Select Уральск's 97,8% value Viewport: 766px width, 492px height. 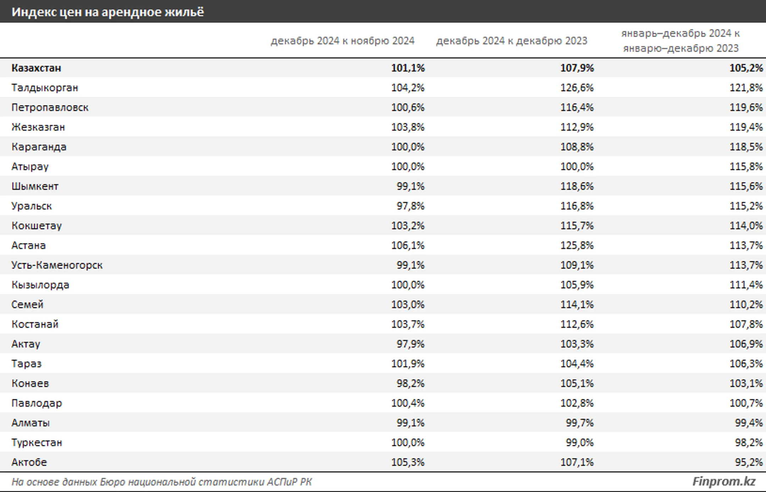tap(410, 206)
